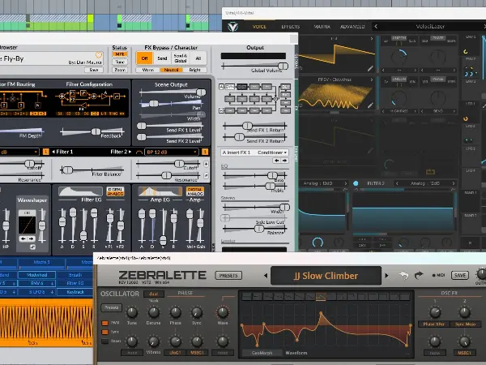486x365 pixels.
Task: Toggle PWM switch in Zebralette
Action: (x=105, y=323)
